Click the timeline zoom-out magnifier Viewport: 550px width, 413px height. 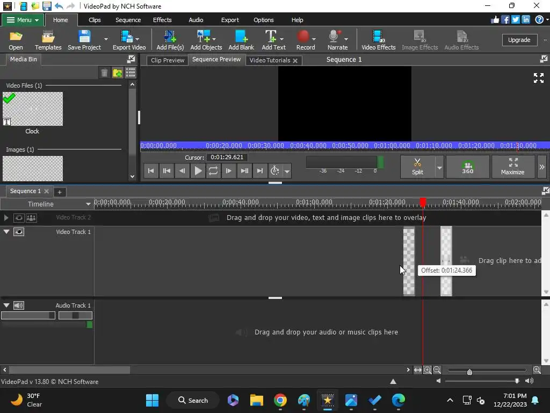pyautogui.click(x=437, y=370)
